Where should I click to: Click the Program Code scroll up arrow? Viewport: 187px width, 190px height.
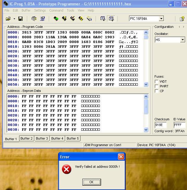coord(146,32)
